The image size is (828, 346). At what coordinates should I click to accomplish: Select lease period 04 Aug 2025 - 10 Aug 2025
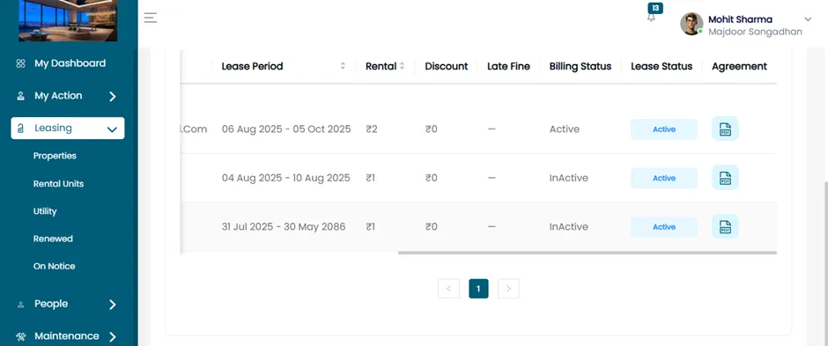point(285,178)
